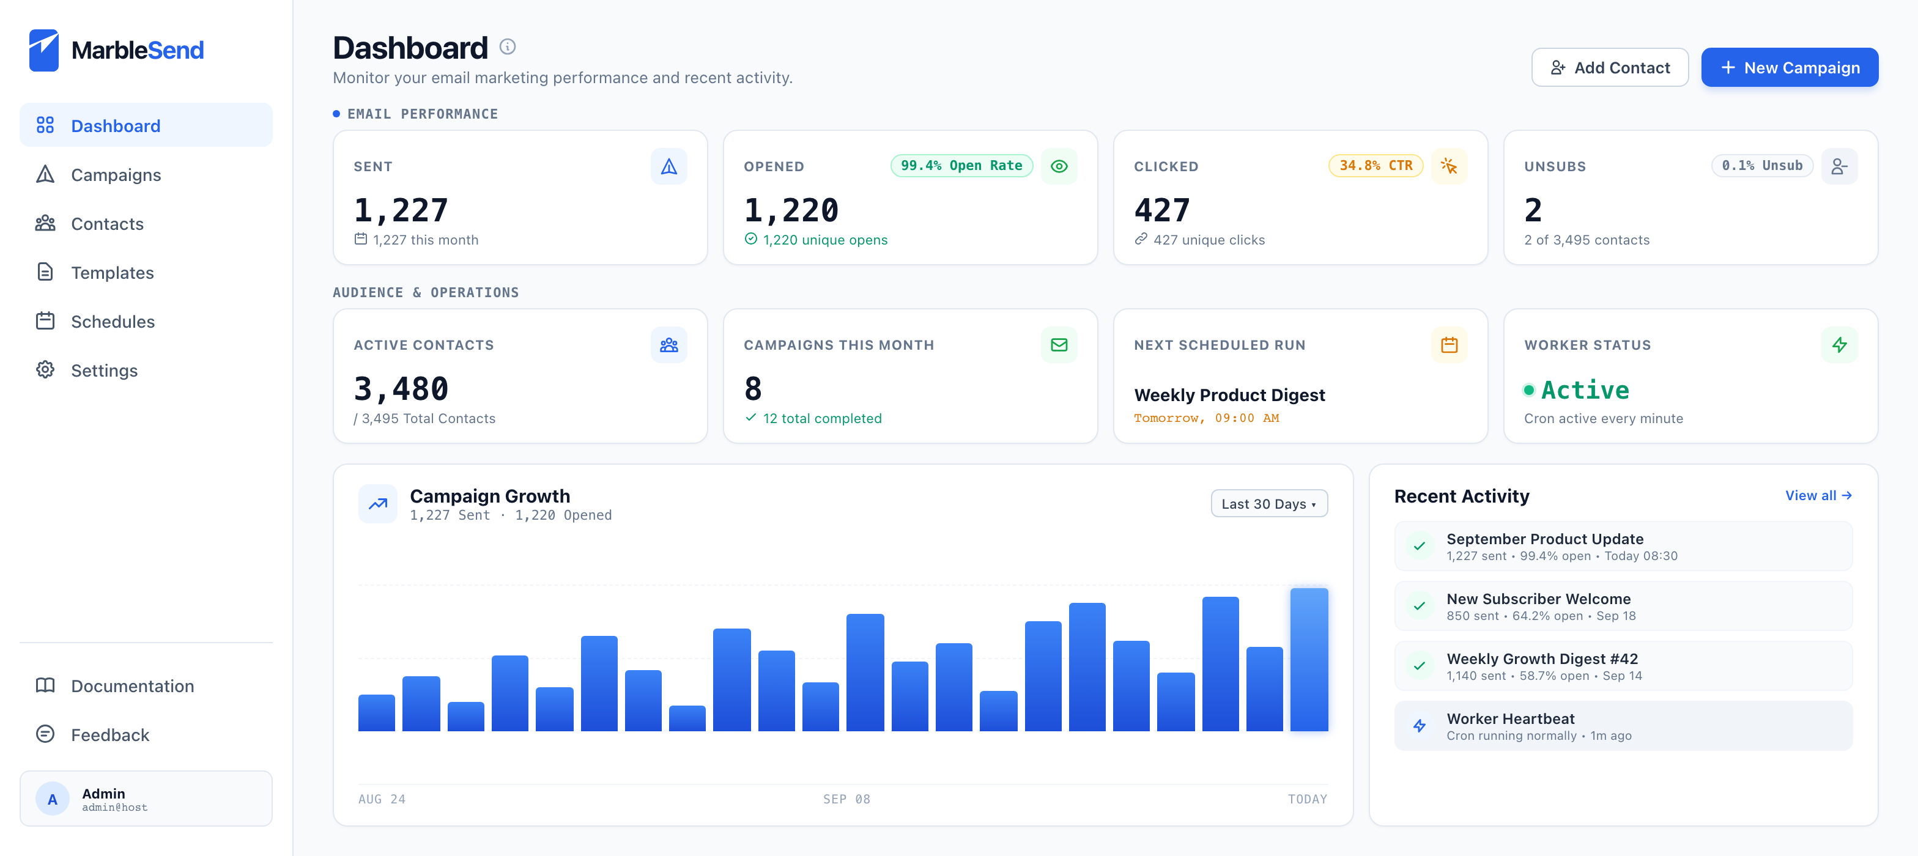This screenshot has height=856, width=1918.
Task: Open Feedback in the sidebar
Action: coord(146,735)
